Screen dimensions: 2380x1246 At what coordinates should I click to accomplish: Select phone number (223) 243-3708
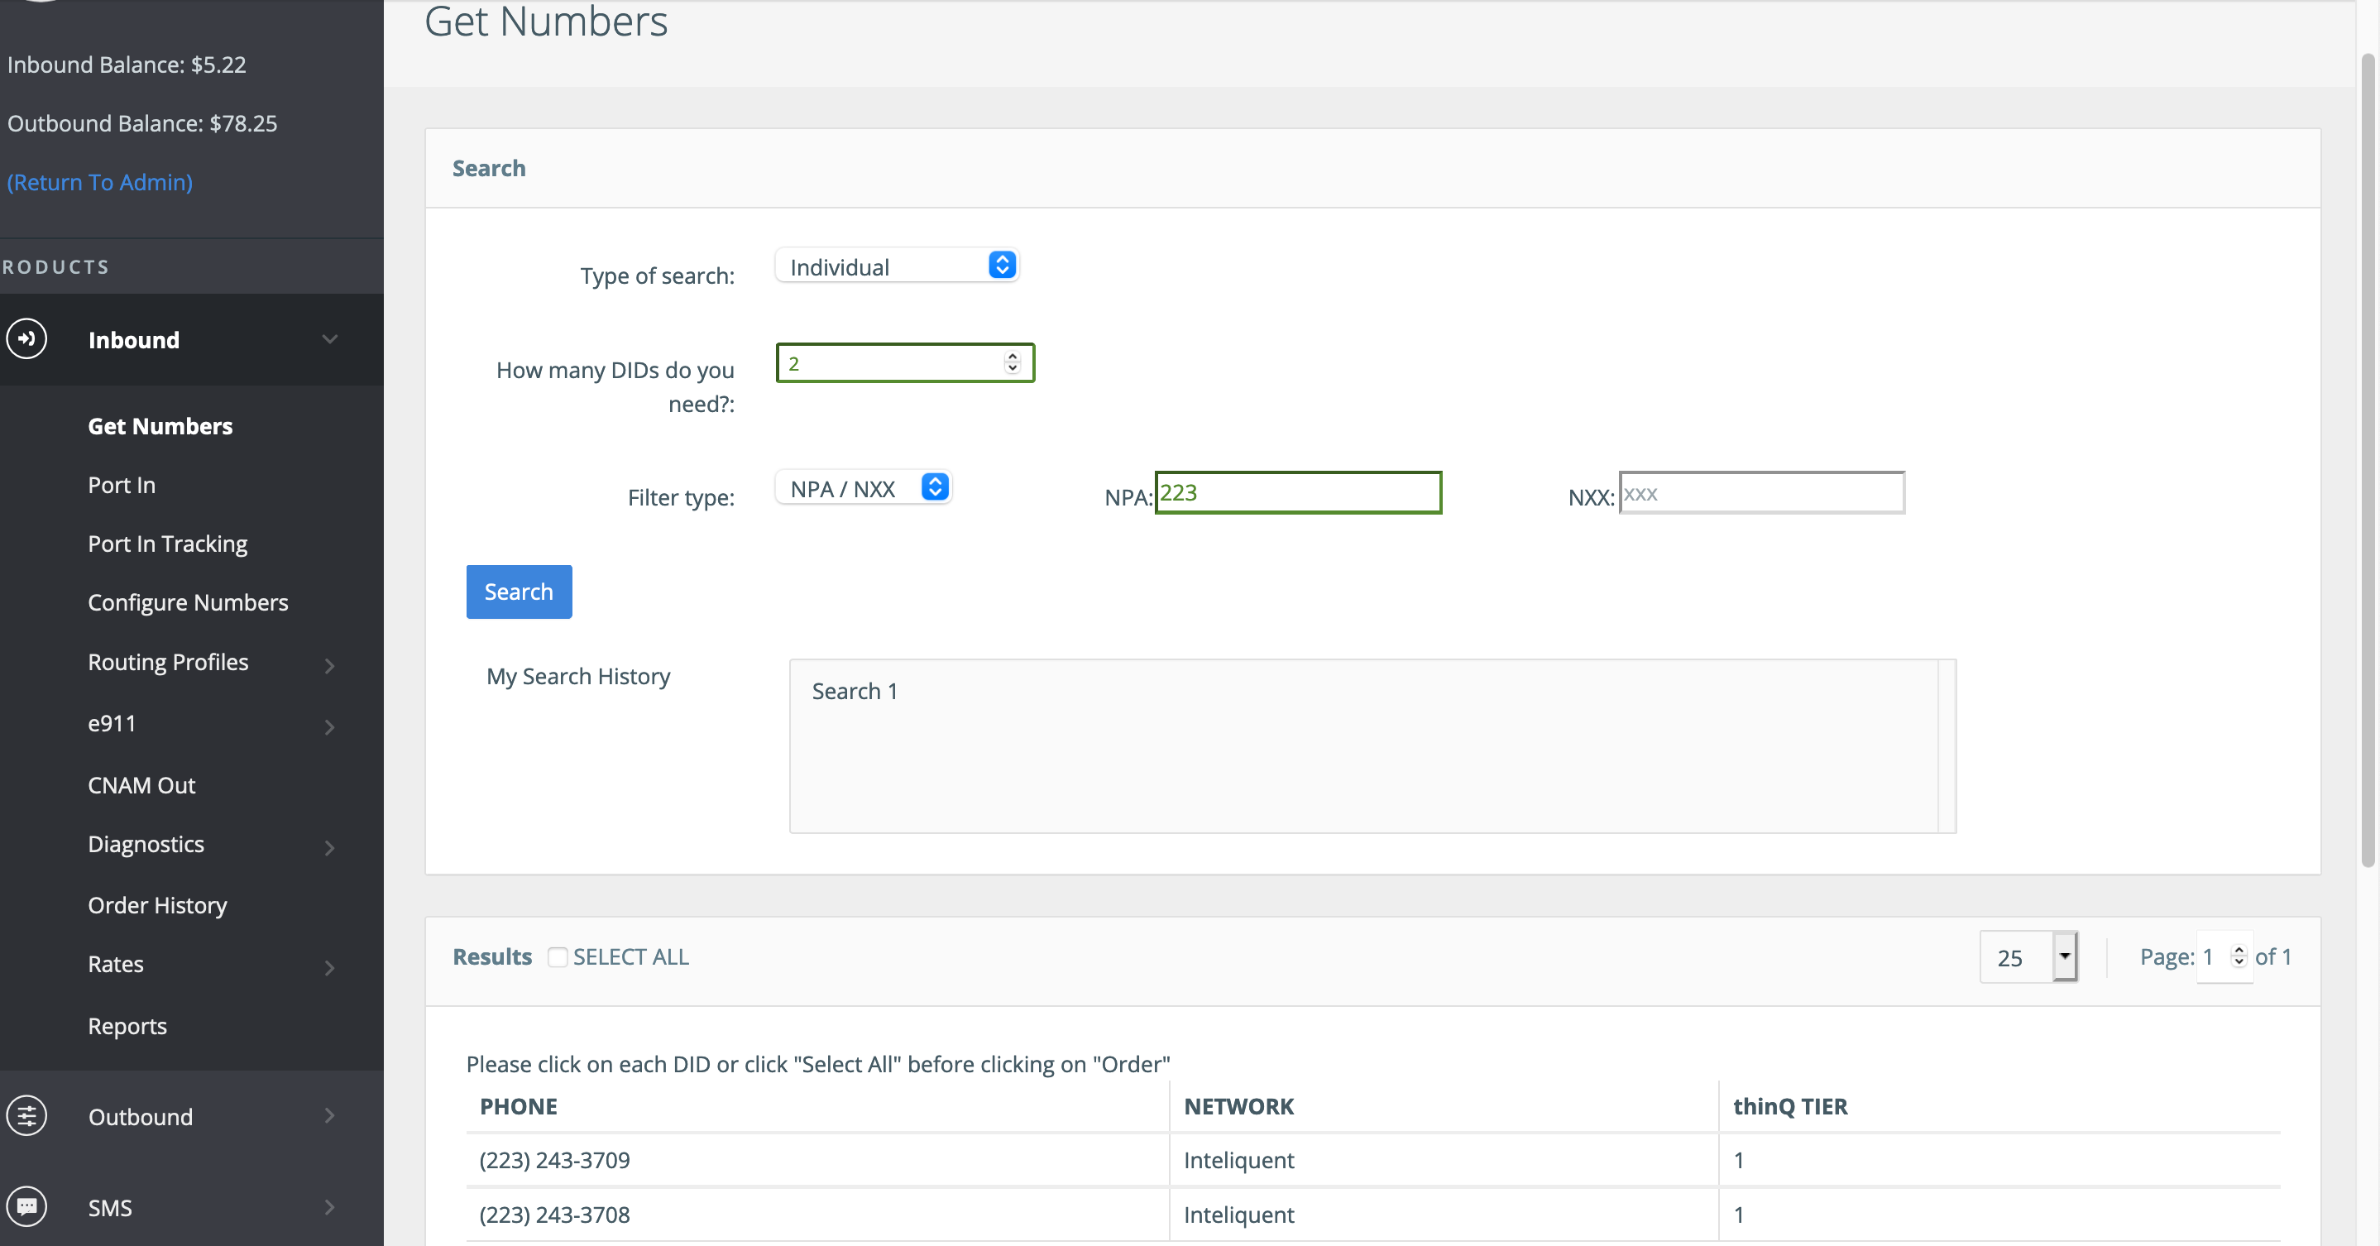554,1215
